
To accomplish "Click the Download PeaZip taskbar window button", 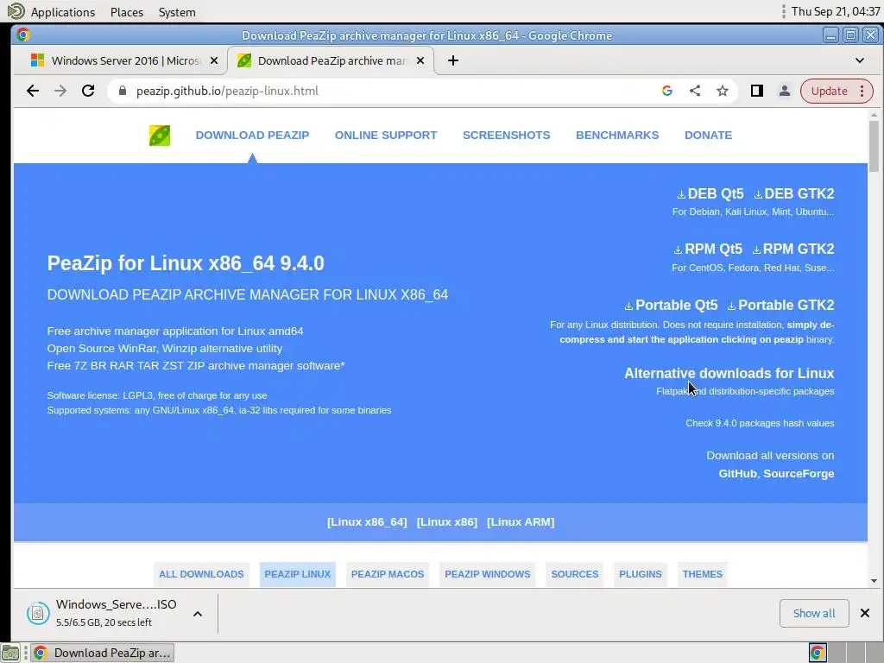I will (x=102, y=653).
